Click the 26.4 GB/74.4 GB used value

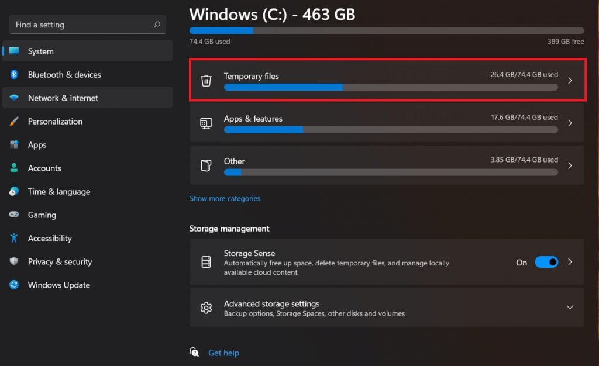[524, 74]
